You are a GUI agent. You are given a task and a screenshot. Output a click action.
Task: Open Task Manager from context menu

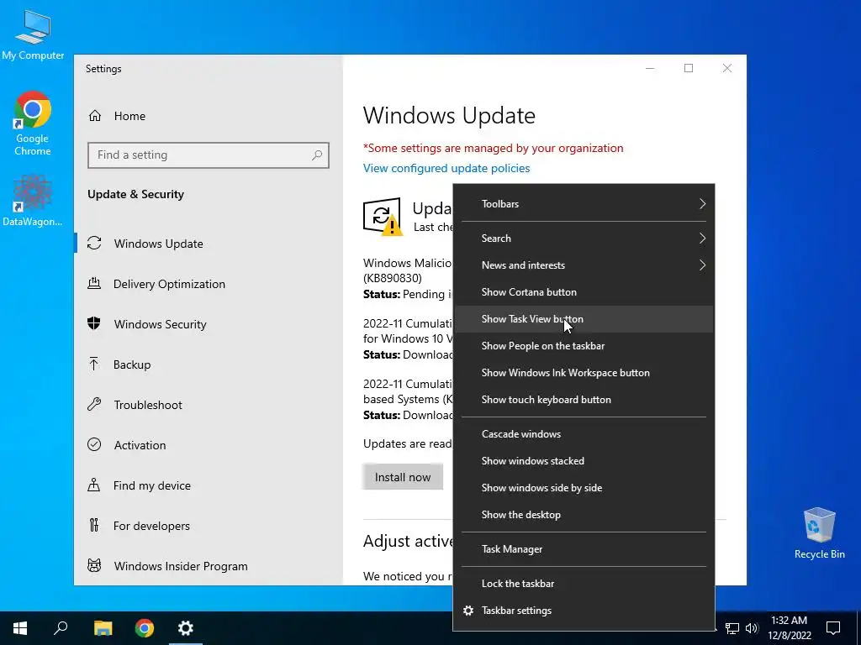point(584,549)
